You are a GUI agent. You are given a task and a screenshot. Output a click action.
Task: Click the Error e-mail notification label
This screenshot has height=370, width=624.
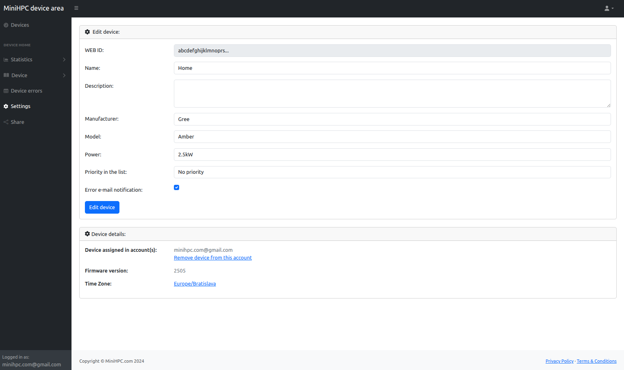click(114, 190)
